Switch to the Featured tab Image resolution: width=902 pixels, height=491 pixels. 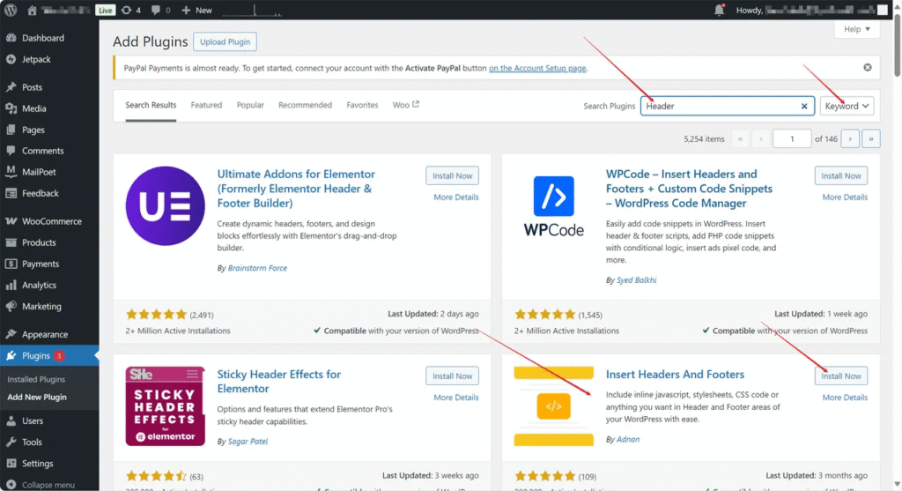click(206, 105)
